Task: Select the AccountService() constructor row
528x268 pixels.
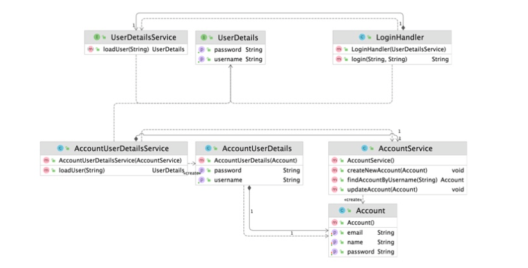Action: click(397, 160)
